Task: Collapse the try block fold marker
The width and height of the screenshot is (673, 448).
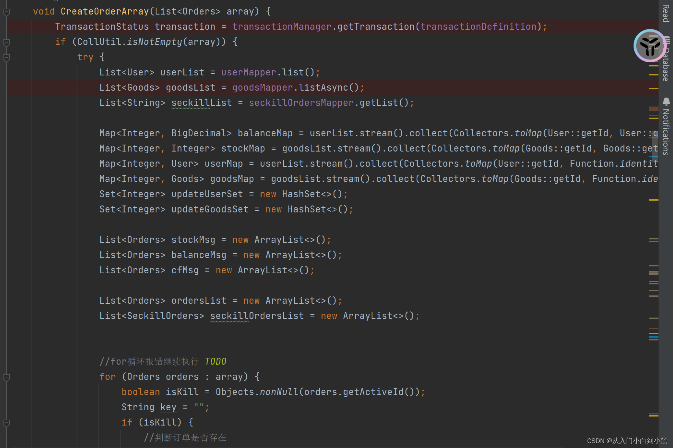Action: pos(6,58)
